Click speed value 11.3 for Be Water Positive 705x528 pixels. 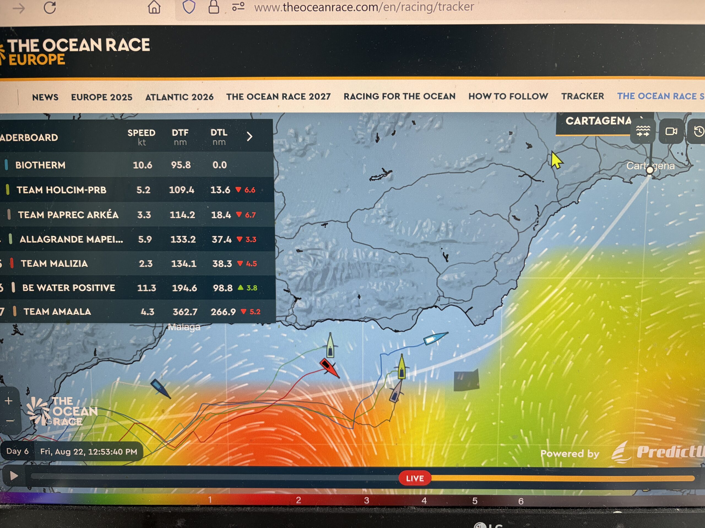[147, 288]
